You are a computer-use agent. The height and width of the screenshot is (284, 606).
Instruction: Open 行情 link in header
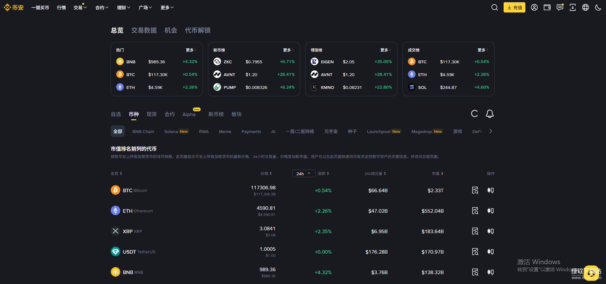[x=61, y=8]
